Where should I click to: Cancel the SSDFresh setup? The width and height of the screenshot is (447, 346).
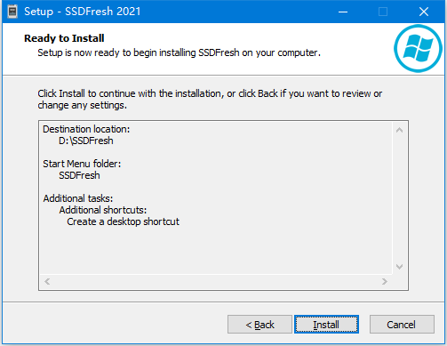[x=402, y=325]
